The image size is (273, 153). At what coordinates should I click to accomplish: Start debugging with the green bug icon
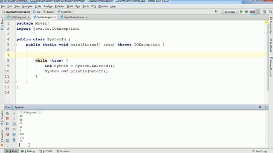pos(247,12)
